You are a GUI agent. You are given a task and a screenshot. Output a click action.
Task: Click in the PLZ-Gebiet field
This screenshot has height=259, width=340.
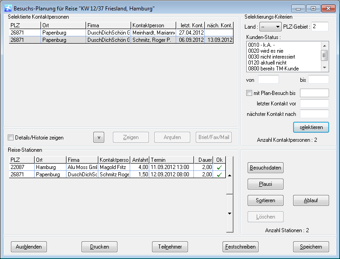pos(320,27)
